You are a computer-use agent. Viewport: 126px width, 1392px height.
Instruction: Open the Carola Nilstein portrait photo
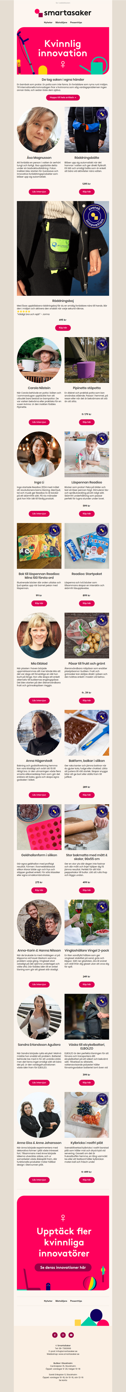39,360
